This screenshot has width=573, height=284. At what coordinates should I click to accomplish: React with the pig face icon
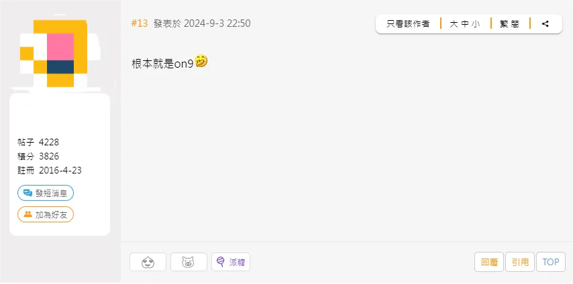click(x=189, y=262)
